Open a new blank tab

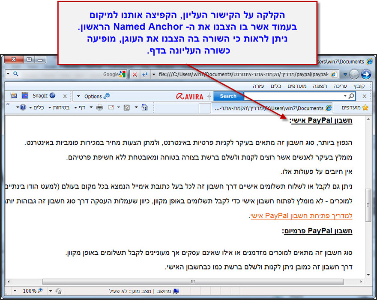tap(205, 108)
